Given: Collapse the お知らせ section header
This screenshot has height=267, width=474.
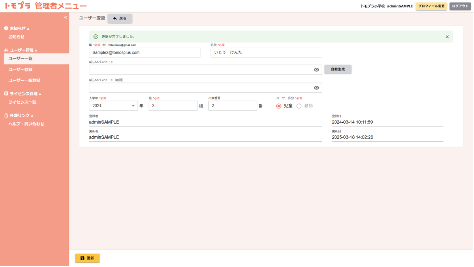Looking at the screenshot, I should tap(19, 28).
